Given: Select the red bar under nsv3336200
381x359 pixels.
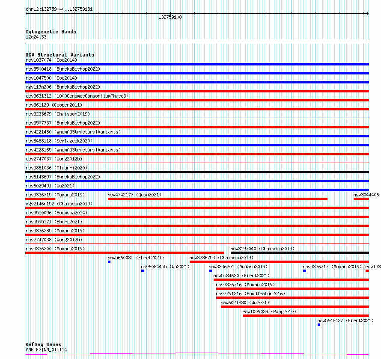Looking at the screenshot, I should pos(125,253).
